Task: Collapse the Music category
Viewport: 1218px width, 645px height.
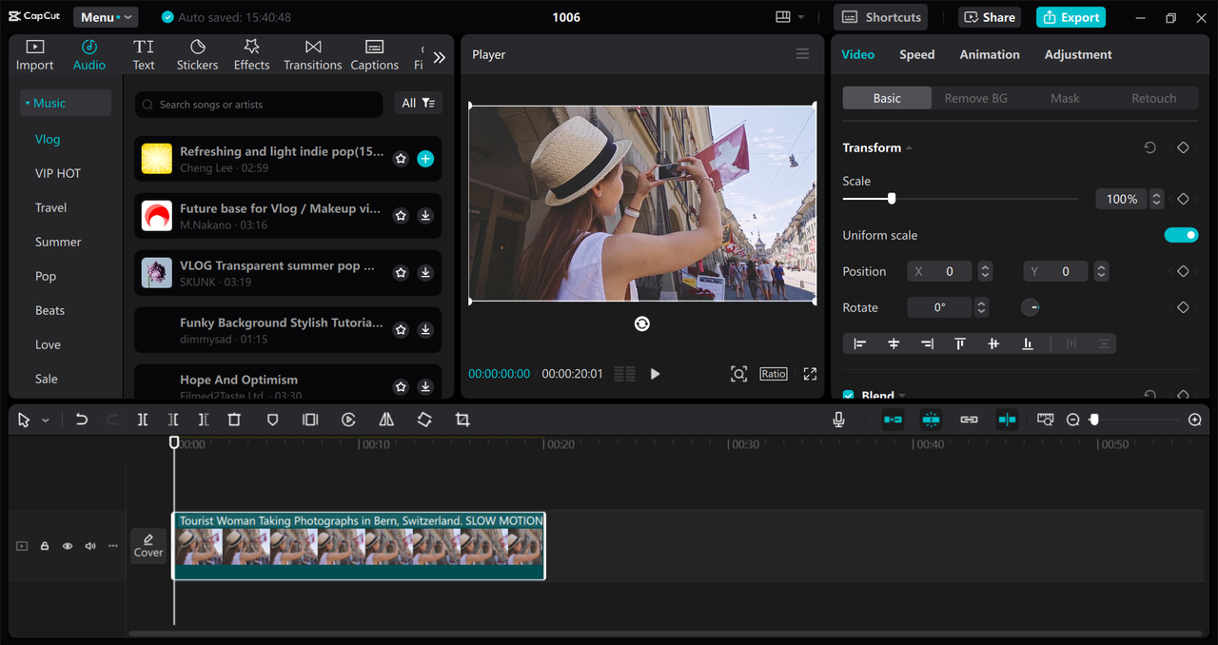Action: click(65, 103)
